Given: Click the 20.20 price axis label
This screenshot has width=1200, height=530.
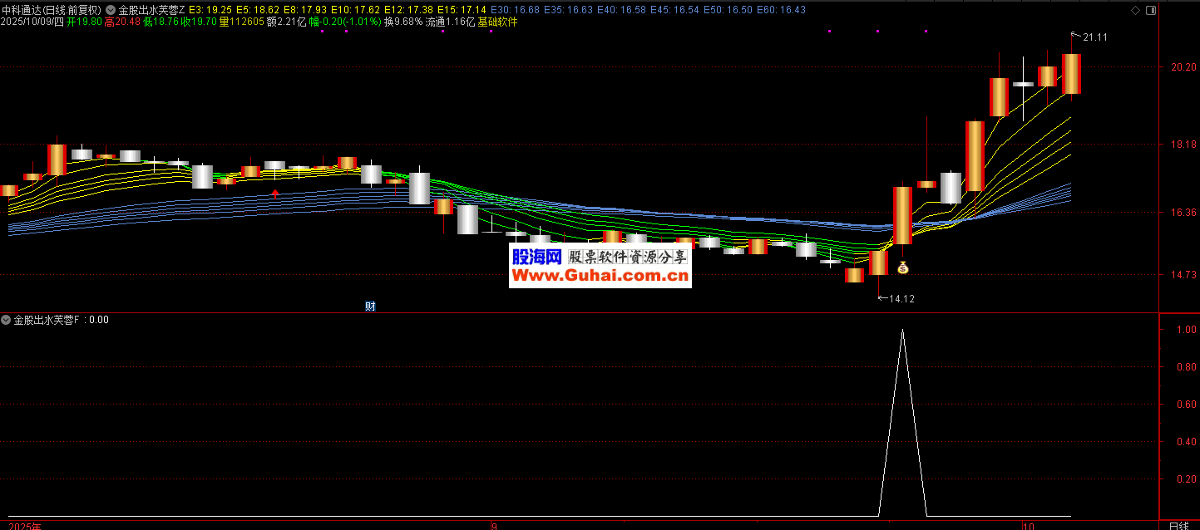Looking at the screenshot, I should click(x=1182, y=67).
